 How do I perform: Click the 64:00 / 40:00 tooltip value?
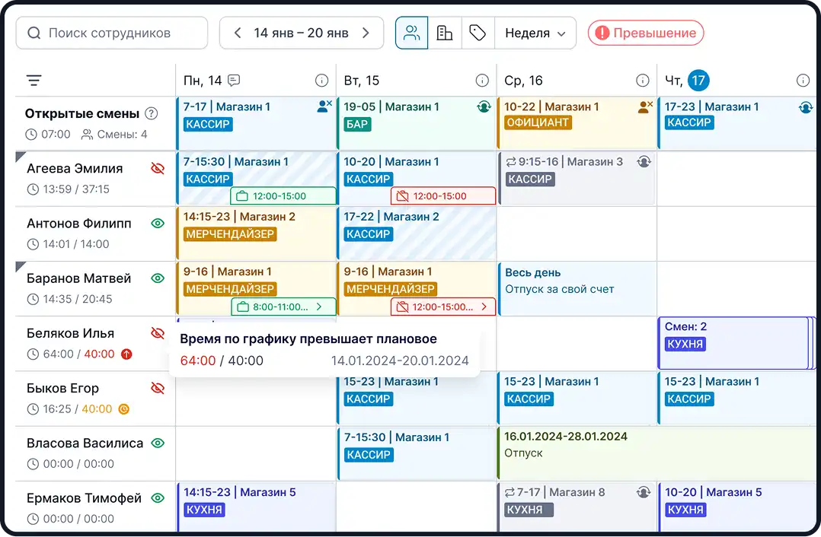point(222,361)
